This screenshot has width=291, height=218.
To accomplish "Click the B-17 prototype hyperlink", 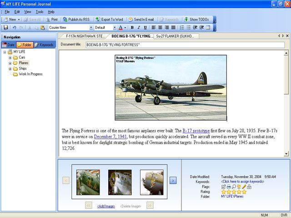I will [196, 130].
